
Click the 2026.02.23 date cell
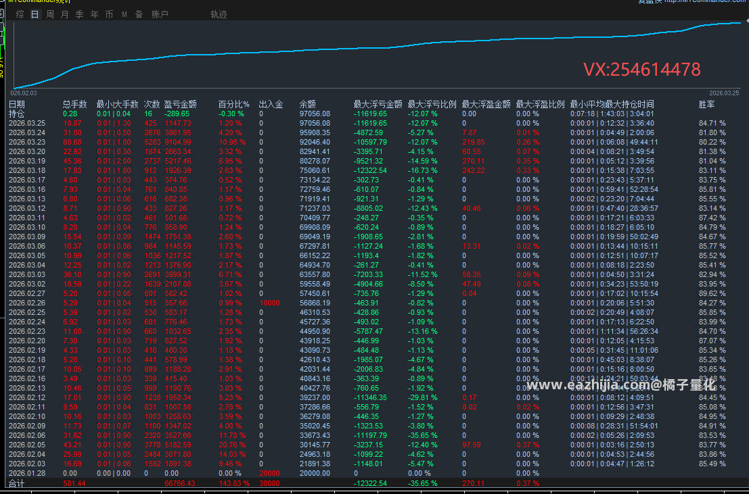point(27,331)
